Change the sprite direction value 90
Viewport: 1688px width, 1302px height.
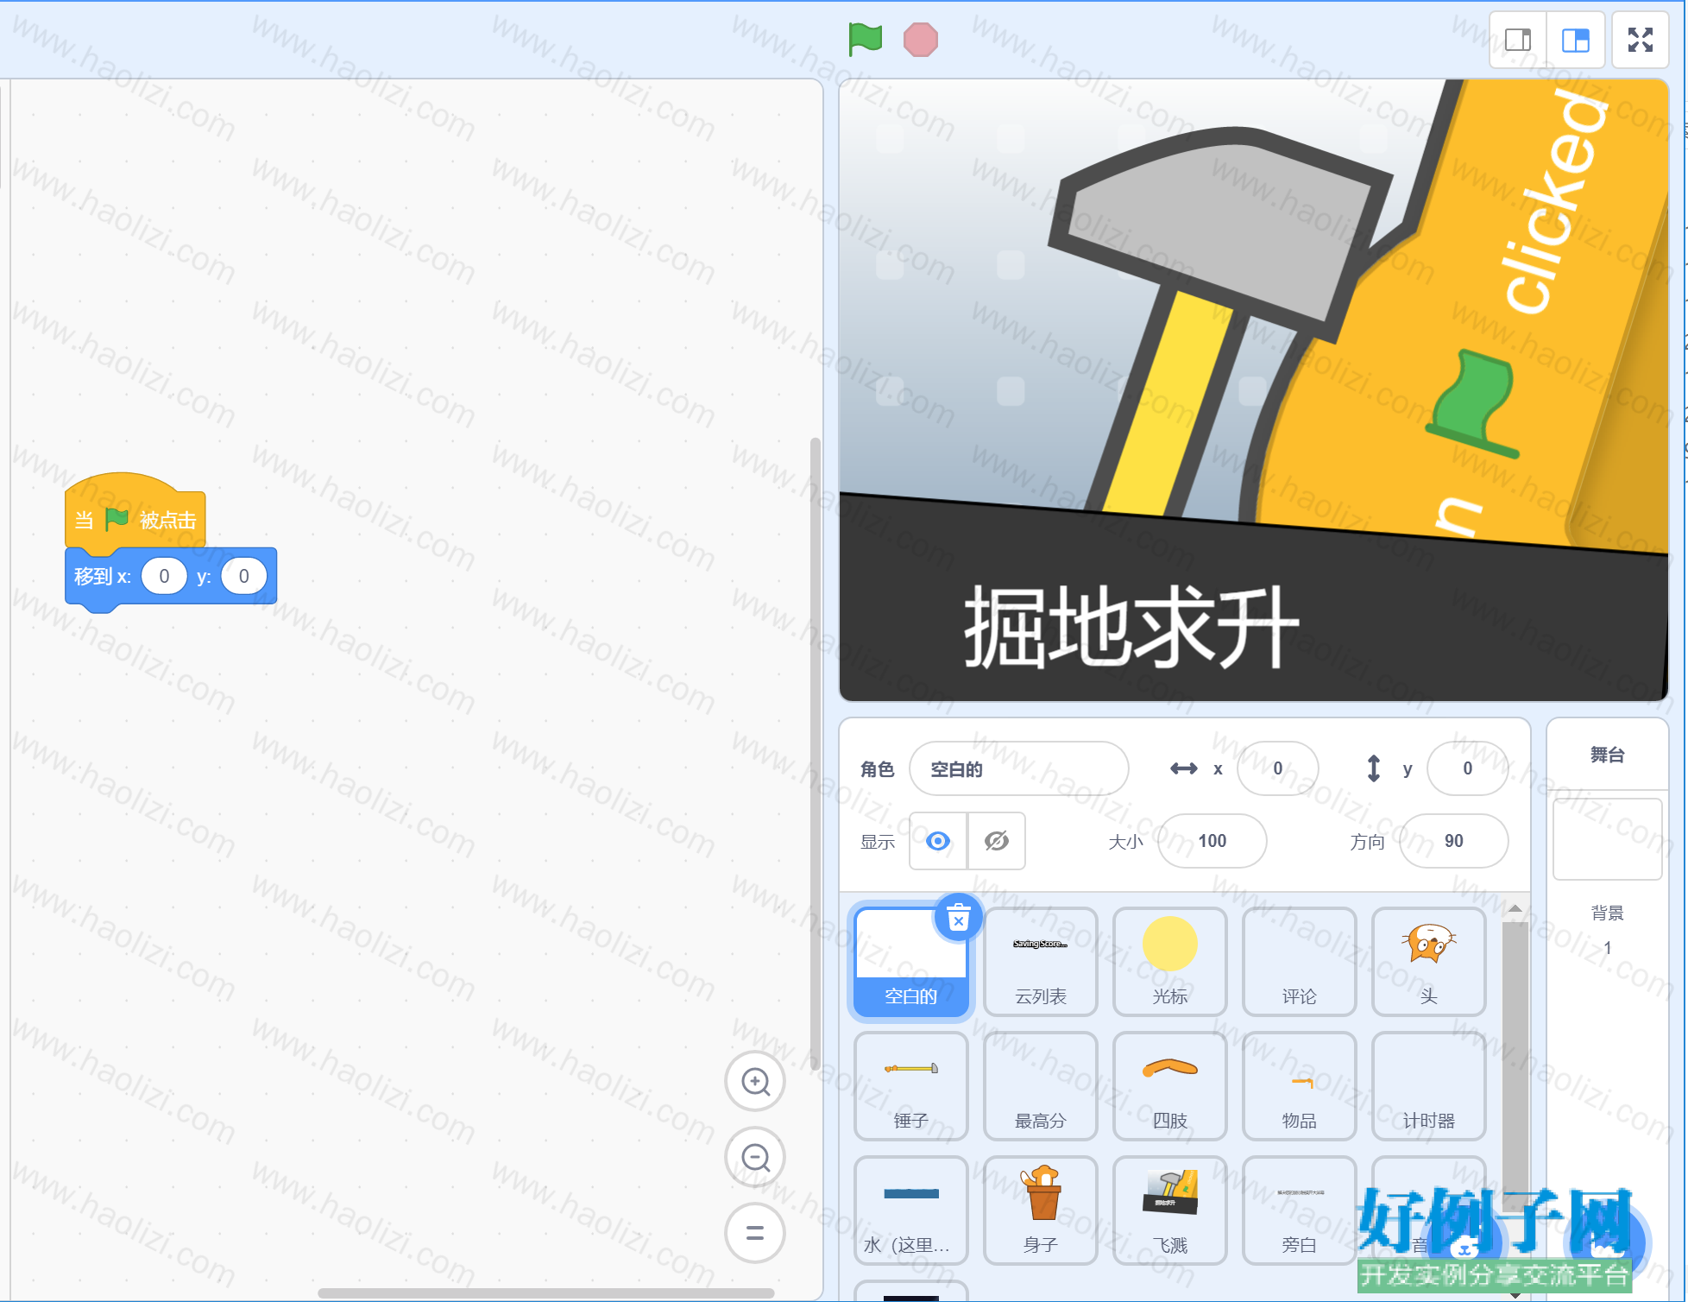point(1454,841)
